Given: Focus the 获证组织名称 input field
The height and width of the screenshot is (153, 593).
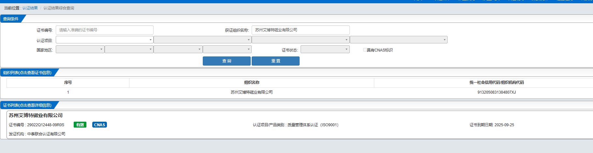Looking at the screenshot, I should 301,30.
